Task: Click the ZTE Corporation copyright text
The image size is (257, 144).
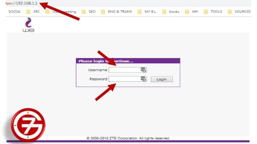Action: 128,138
